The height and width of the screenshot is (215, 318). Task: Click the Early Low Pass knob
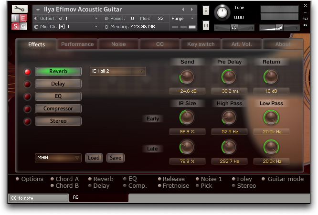click(x=271, y=118)
